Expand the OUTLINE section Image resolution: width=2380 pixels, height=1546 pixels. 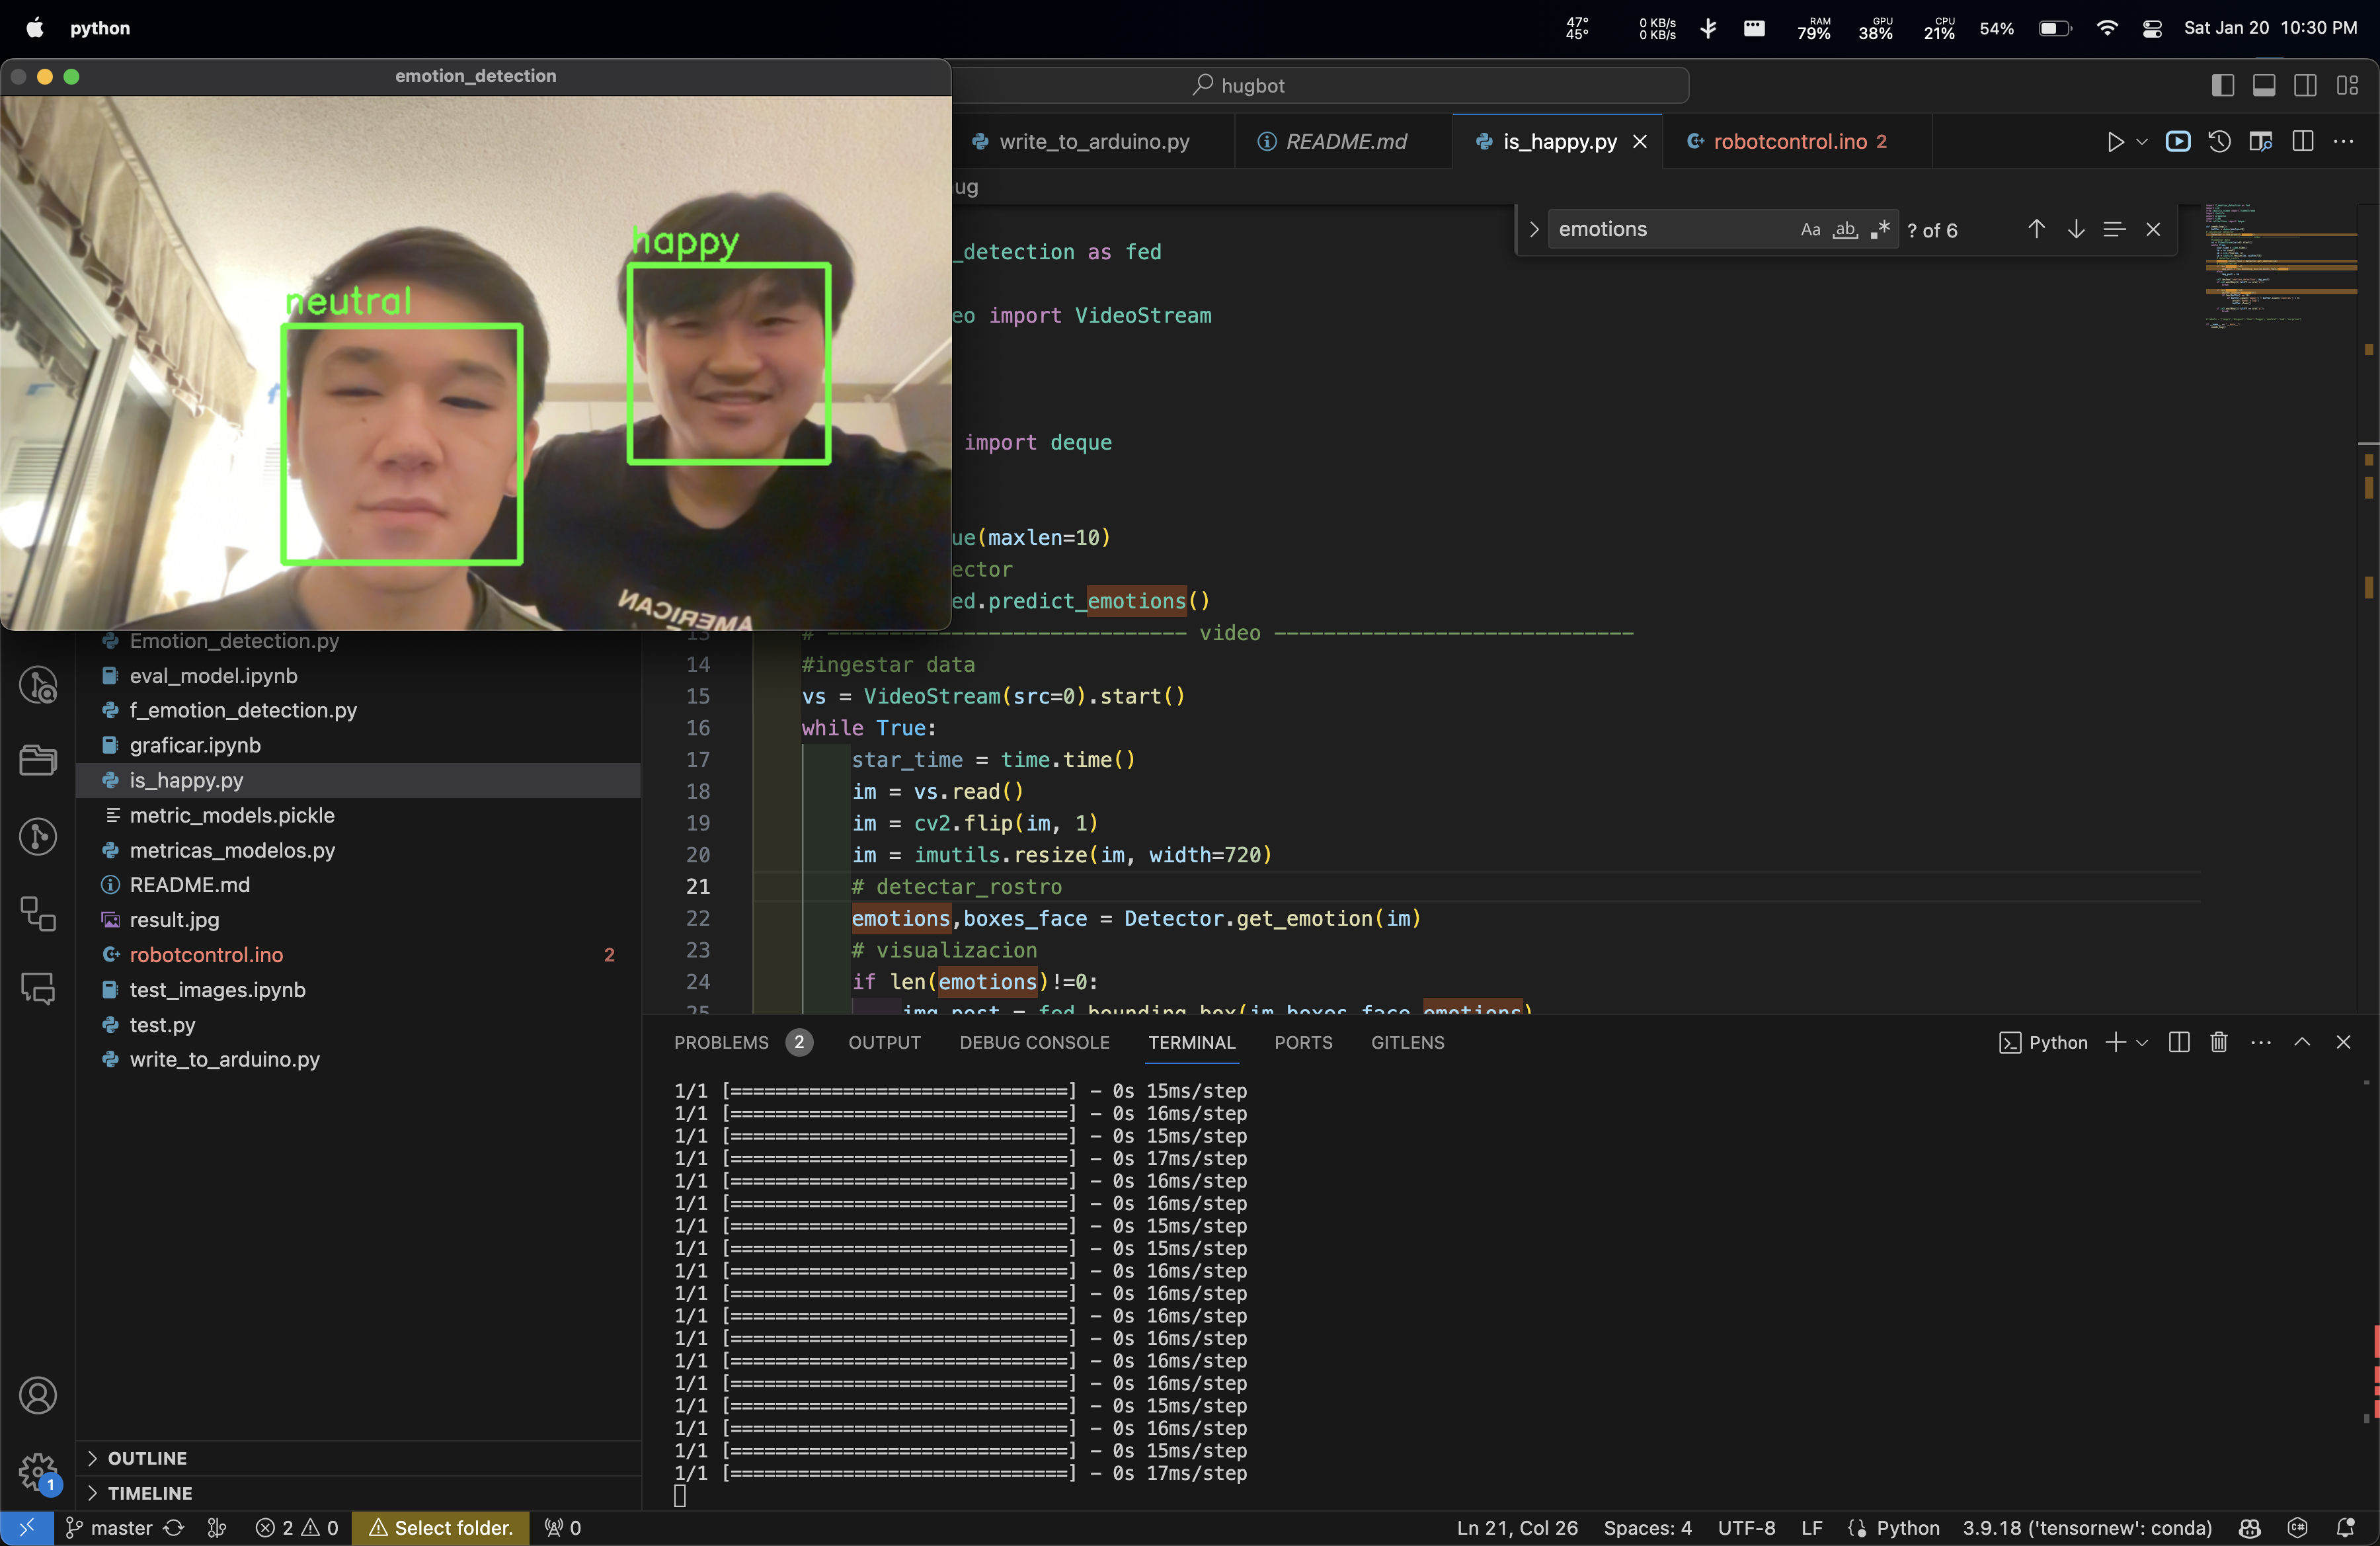(x=147, y=1458)
